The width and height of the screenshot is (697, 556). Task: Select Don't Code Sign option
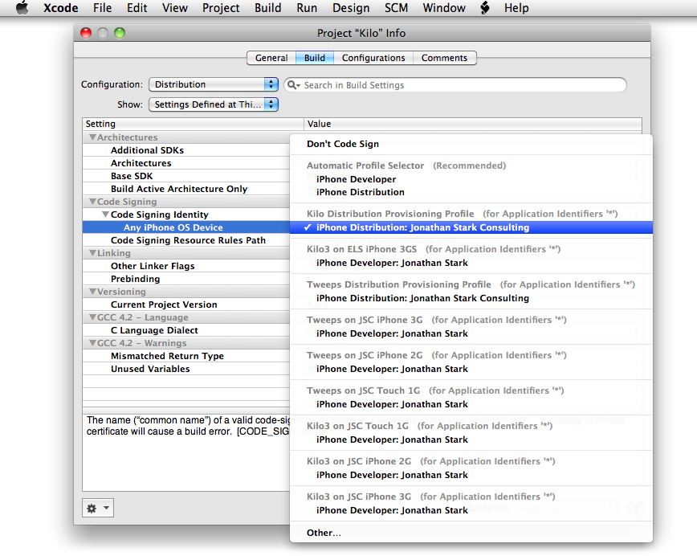343,144
